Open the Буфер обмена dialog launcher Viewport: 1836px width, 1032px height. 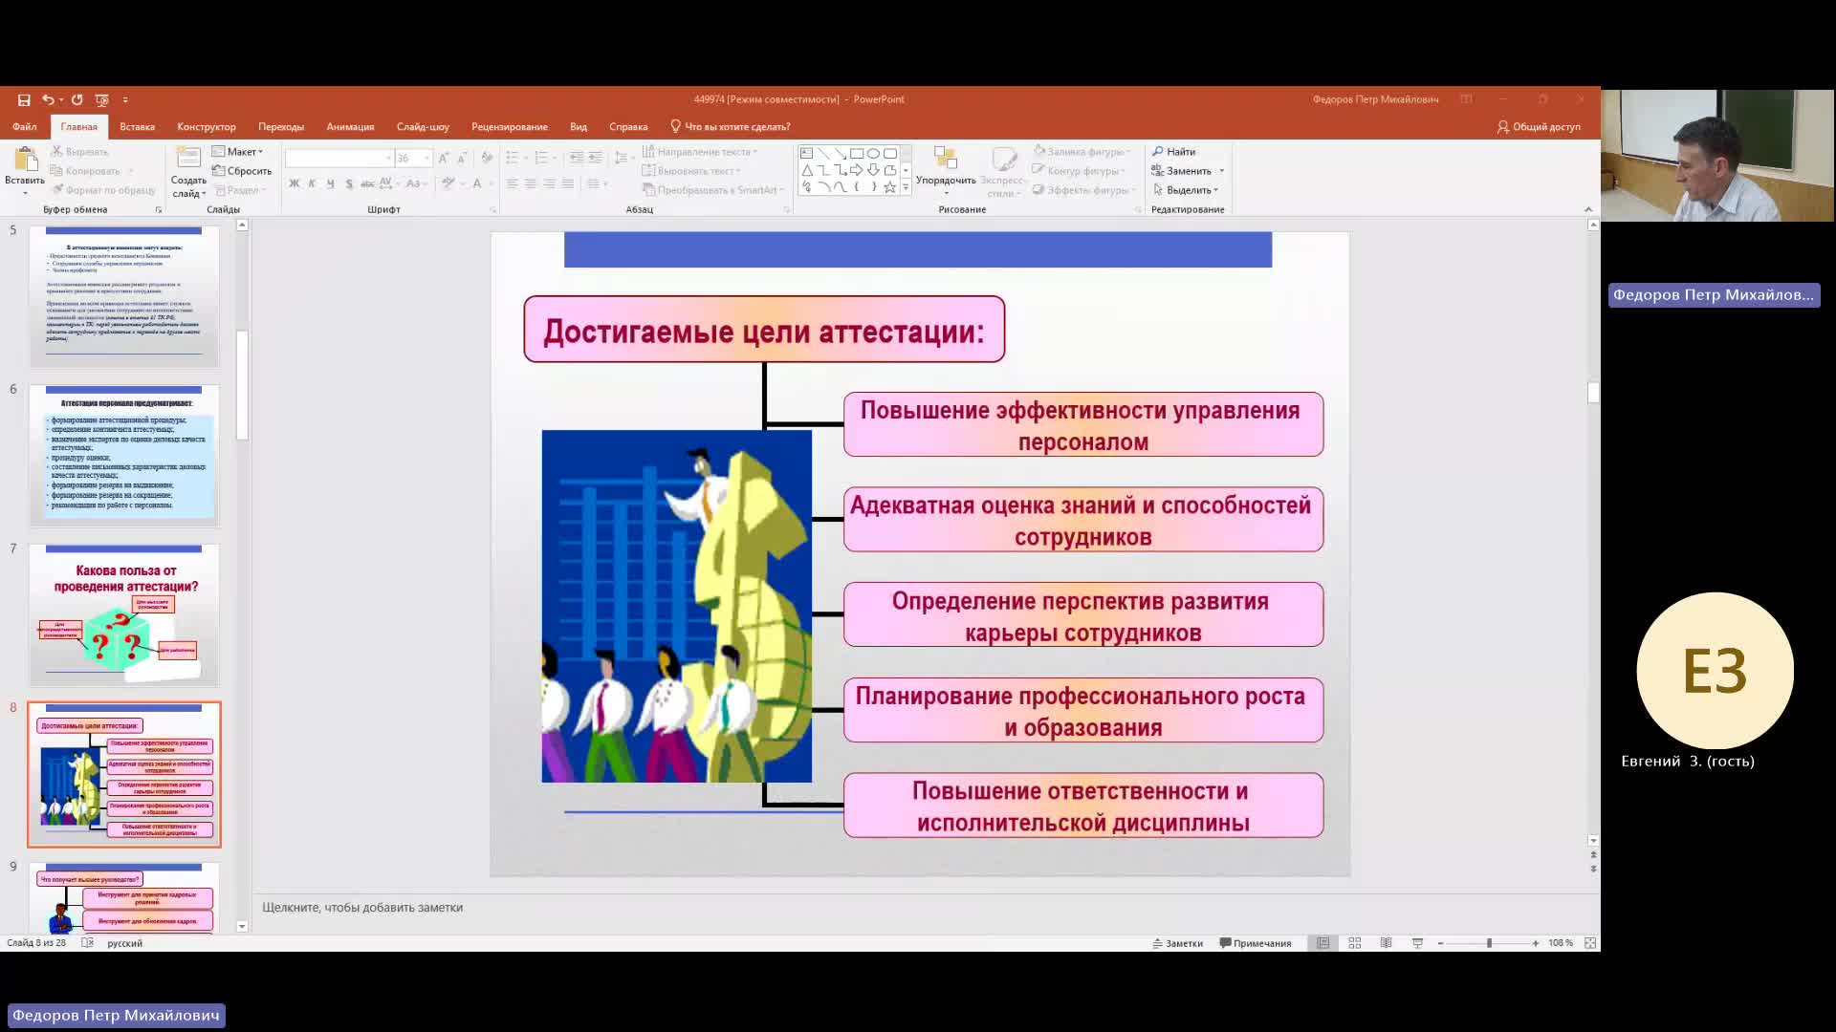point(159,209)
